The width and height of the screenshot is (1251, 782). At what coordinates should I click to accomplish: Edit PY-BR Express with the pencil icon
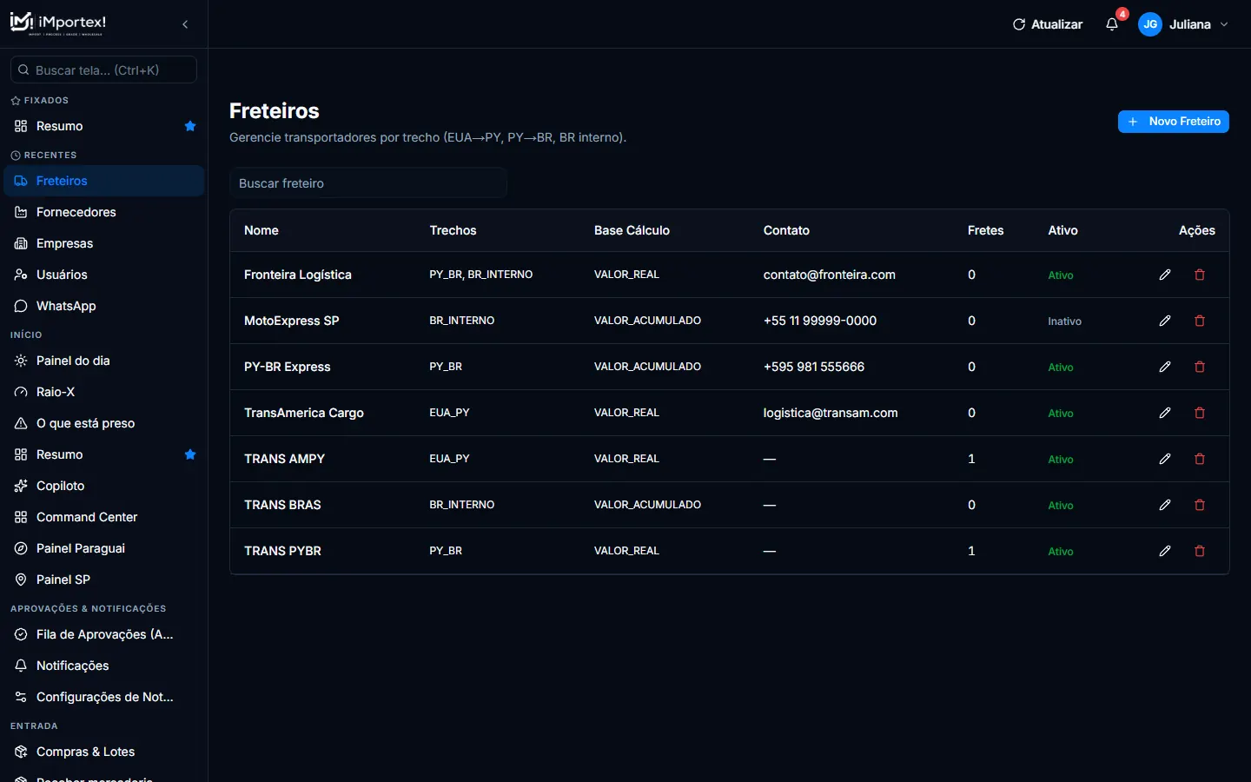[x=1165, y=367]
